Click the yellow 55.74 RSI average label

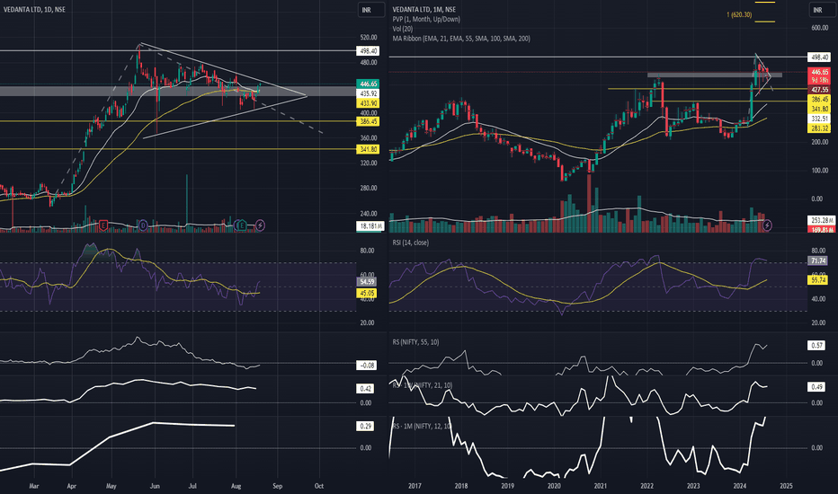[818, 280]
